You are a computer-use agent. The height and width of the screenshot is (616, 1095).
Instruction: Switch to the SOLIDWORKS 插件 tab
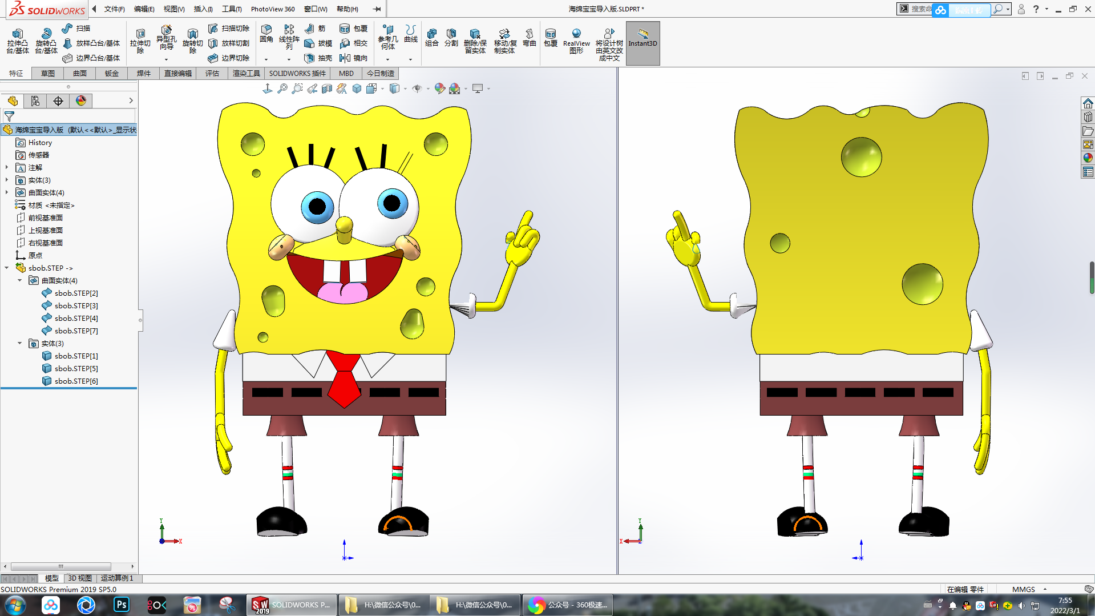click(297, 74)
